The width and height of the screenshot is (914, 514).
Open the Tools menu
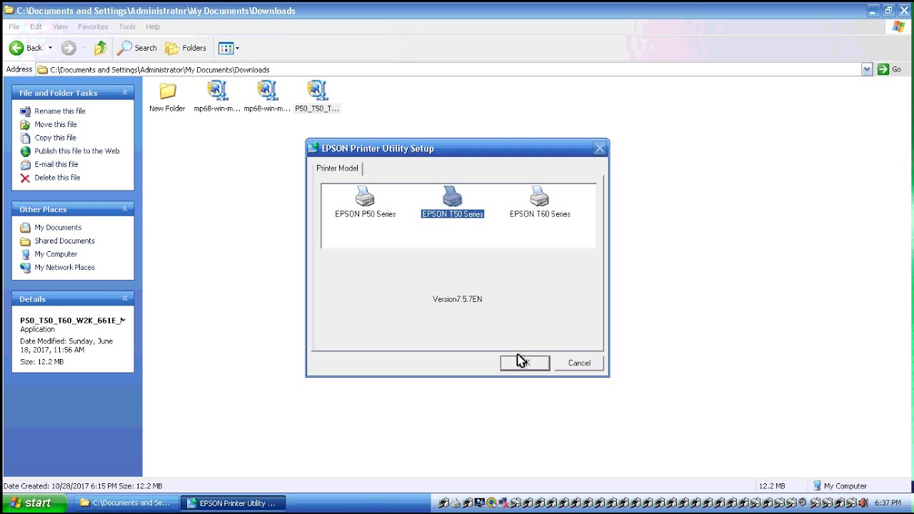(127, 26)
